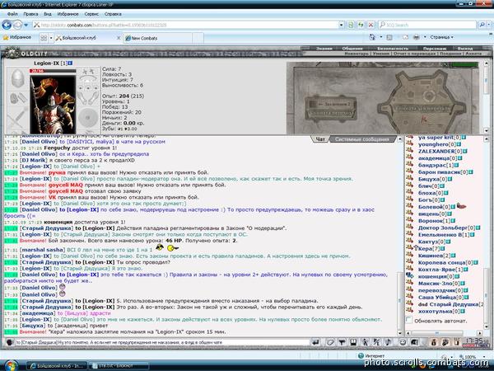
Task: Expand the Quick Tabs list dropdown arrow
Action: tap(51, 38)
